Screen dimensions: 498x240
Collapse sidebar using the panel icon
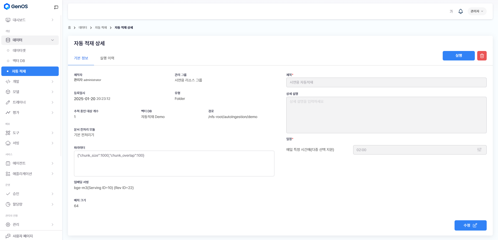pos(56,7)
